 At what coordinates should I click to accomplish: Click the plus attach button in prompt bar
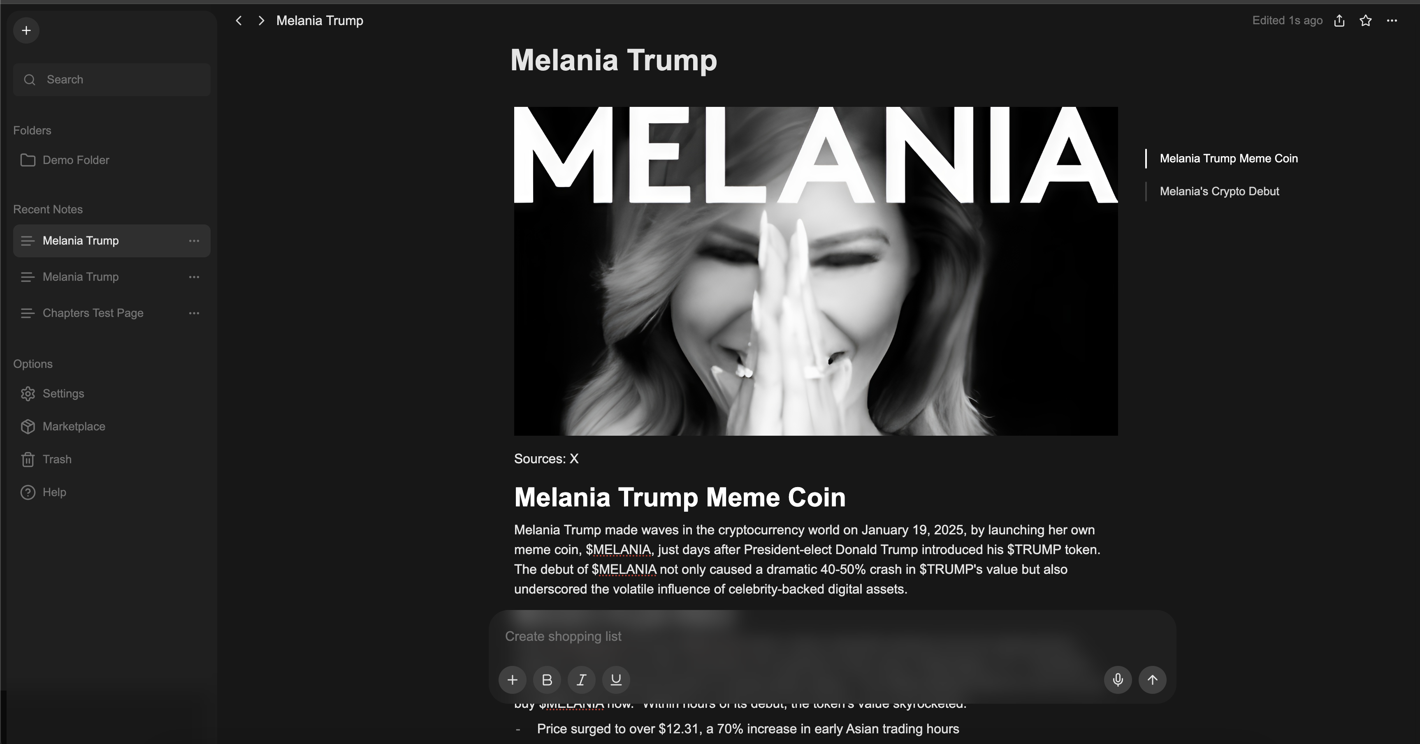click(x=512, y=679)
